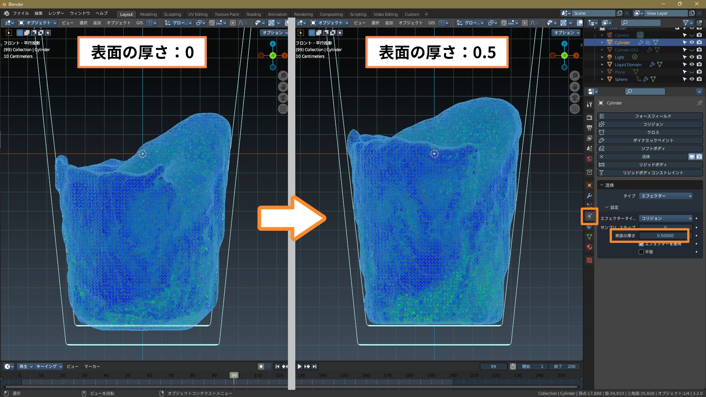The width and height of the screenshot is (706, 397).
Task: Toggle Liquid Domain viewport visibility eye
Action: tap(692, 64)
